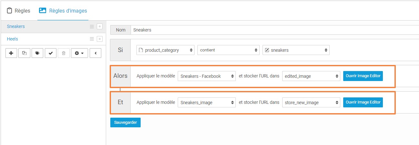Click the Sauvegarder button
This screenshot has height=145, width=419.
point(125,122)
